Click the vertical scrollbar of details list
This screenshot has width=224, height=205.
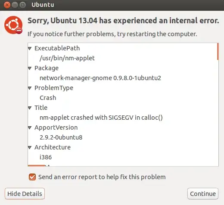pyautogui.click(x=218, y=105)
